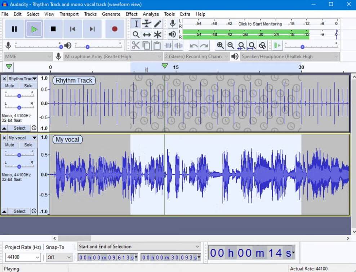
Task: Open the Analyze menu
Action: point(151,14)
